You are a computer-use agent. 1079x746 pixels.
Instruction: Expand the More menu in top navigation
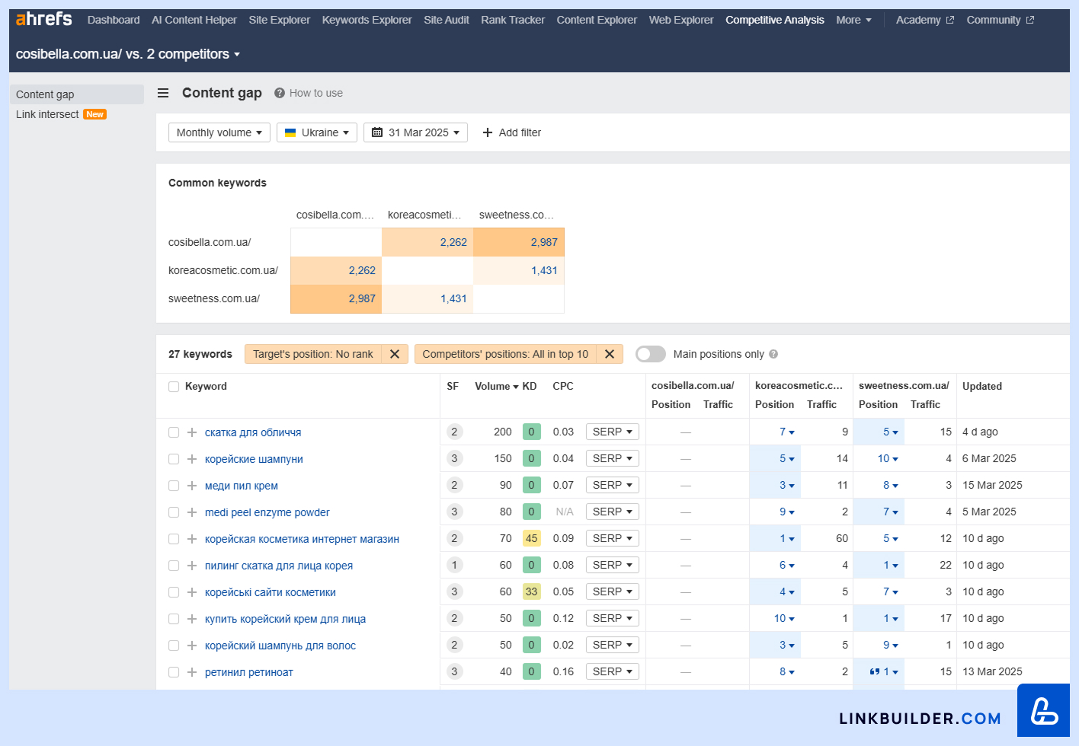tap(853, 20)
